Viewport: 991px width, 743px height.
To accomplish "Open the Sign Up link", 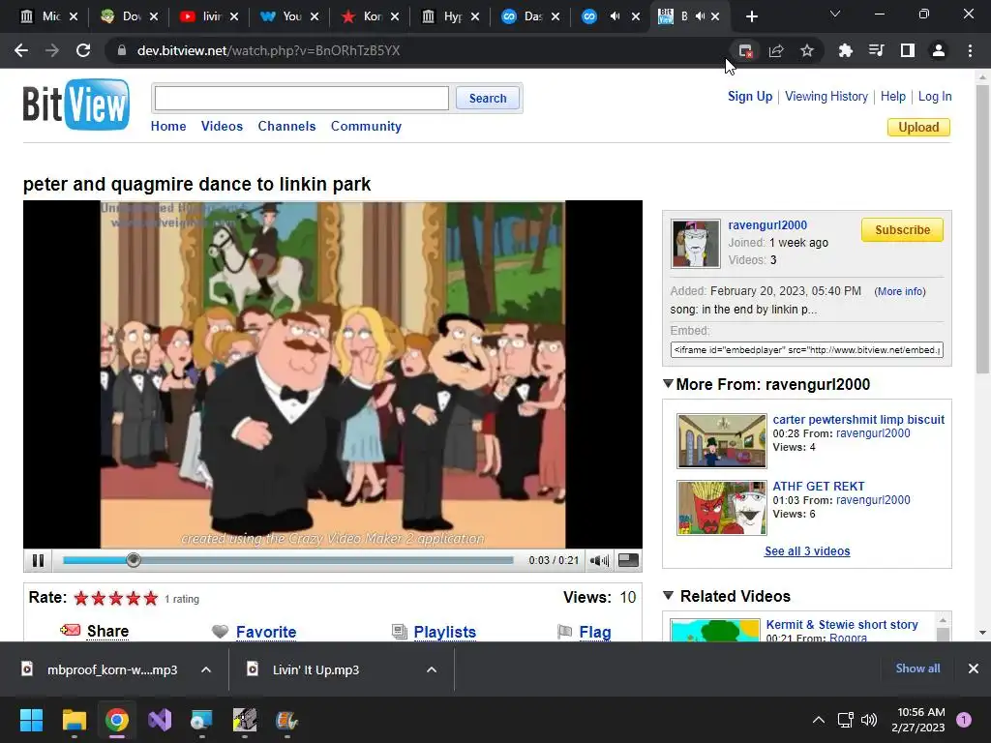I will (750, 96).
